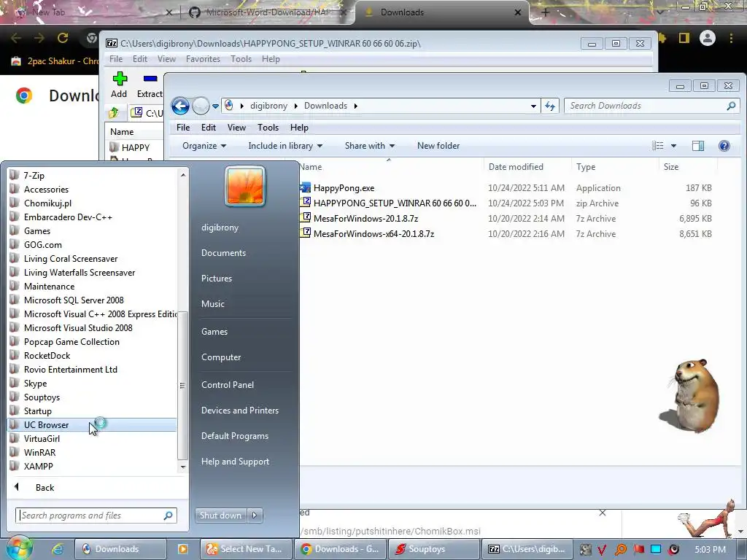Select MesaForWindows-20.1.8.7z file

[365, 219]
